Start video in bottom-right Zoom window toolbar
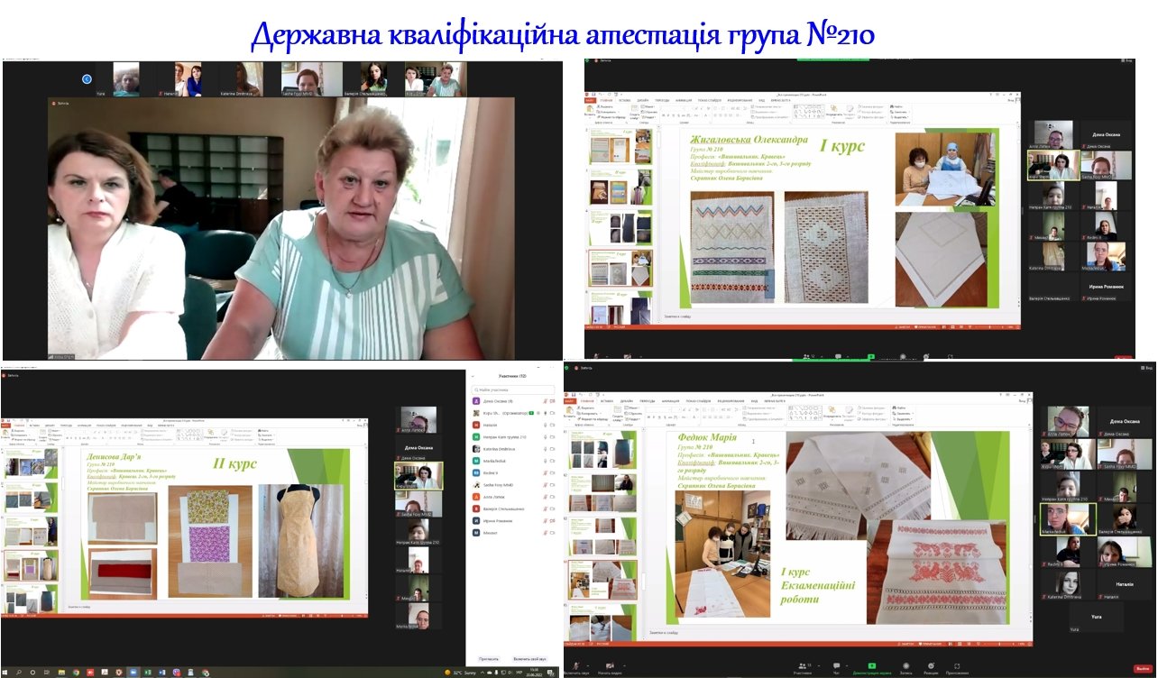 coord(609,667)
